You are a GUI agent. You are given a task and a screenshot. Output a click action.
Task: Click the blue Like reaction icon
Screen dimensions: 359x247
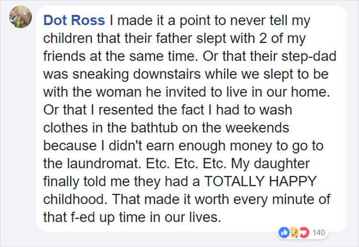pyautogui.click(x=284, y=233)
